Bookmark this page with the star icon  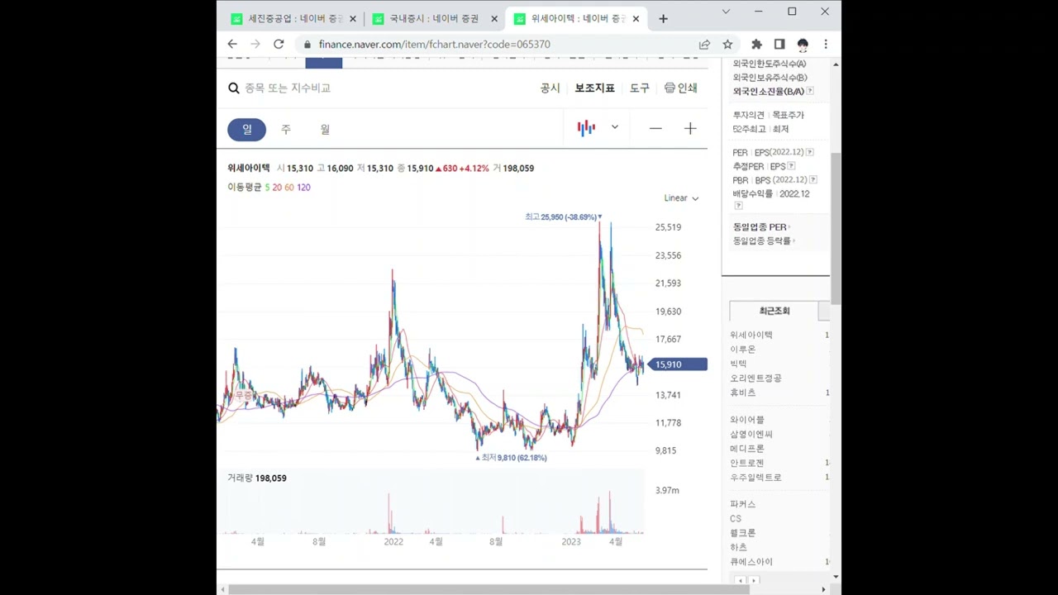pos(727,44)
